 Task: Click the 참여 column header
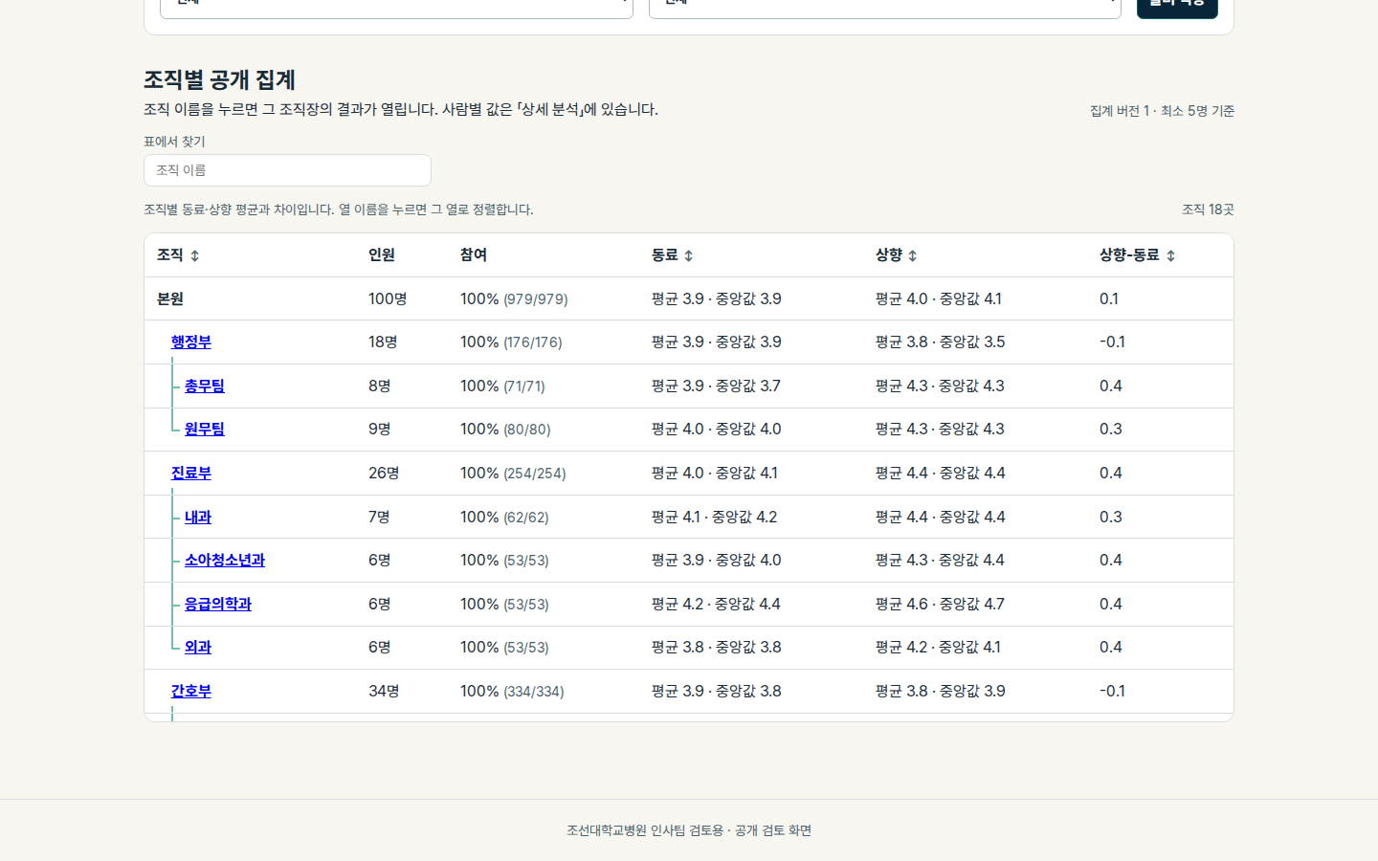coord(474,254)
